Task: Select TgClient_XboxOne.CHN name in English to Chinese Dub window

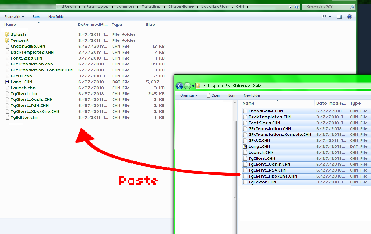Action: click(x=273, y=176)
